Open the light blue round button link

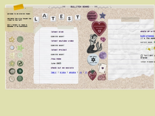(x=12, y=48)
